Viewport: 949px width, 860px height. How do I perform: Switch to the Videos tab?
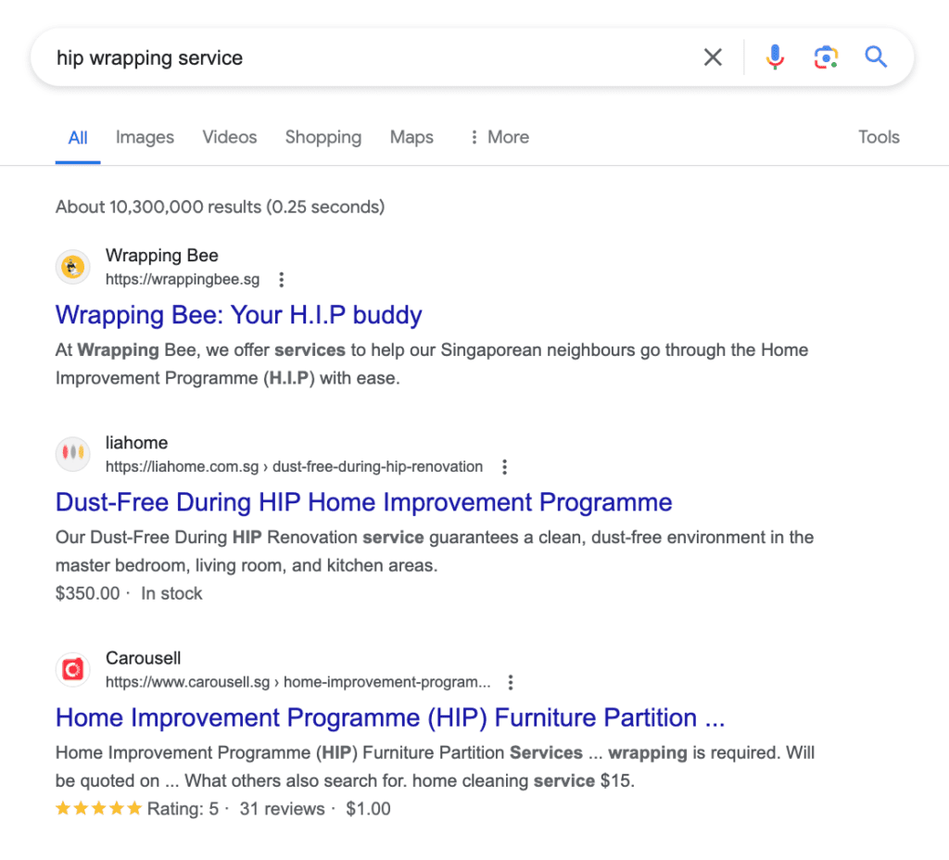[229, 137]
